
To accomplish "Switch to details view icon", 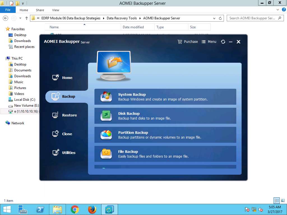I will (x=277, y=200).
